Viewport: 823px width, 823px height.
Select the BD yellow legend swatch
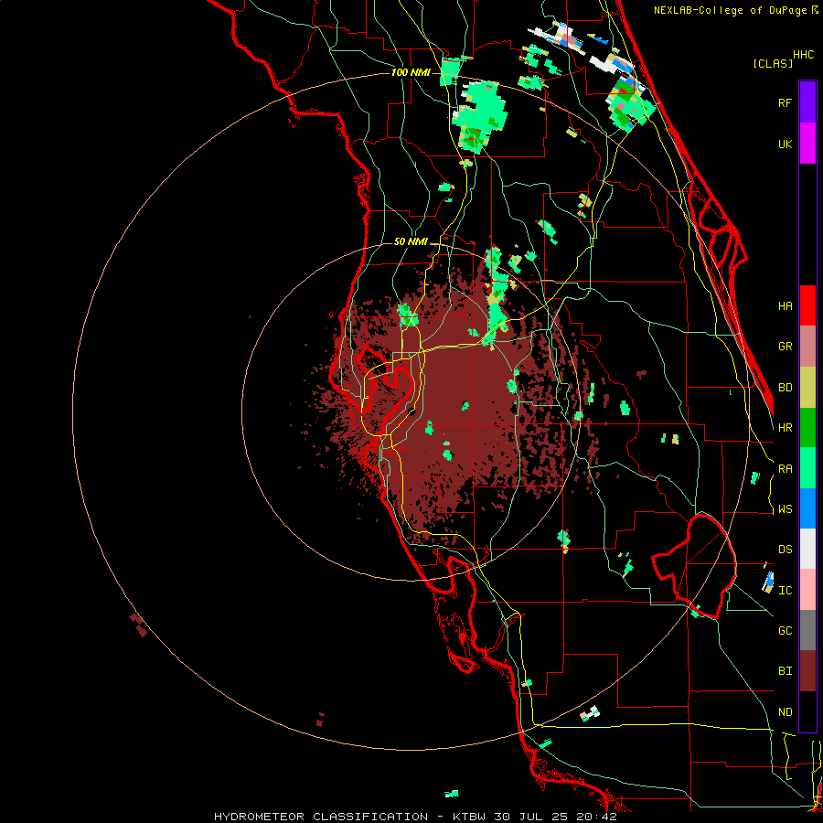pos(807,387)
